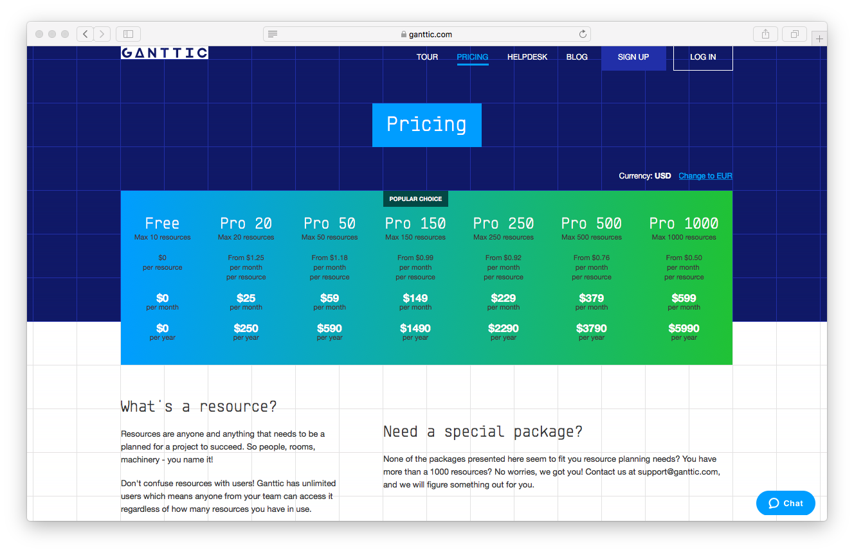
Task: Click the "From $0.50" rate text
Action: pyautogui.click(x=684, y=258)
